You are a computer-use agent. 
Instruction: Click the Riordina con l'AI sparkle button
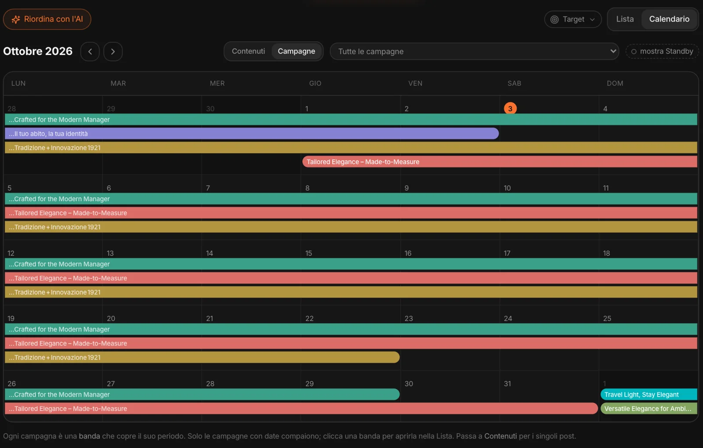47,19
